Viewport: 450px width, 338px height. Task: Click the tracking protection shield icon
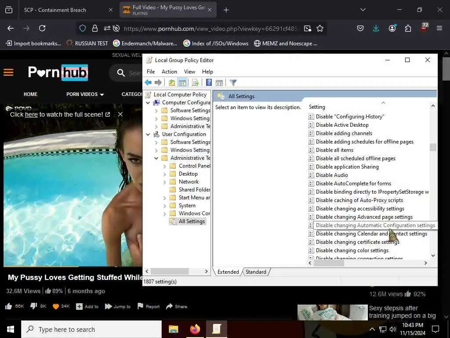pos(83,28)
